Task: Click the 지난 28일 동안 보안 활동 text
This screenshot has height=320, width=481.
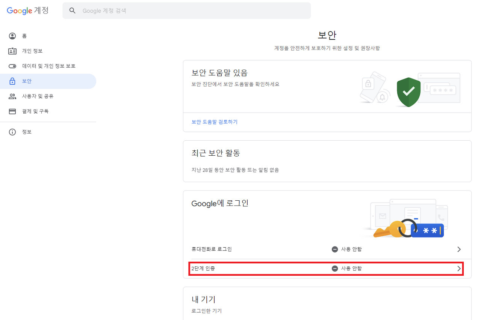Action: coord(235,170)
